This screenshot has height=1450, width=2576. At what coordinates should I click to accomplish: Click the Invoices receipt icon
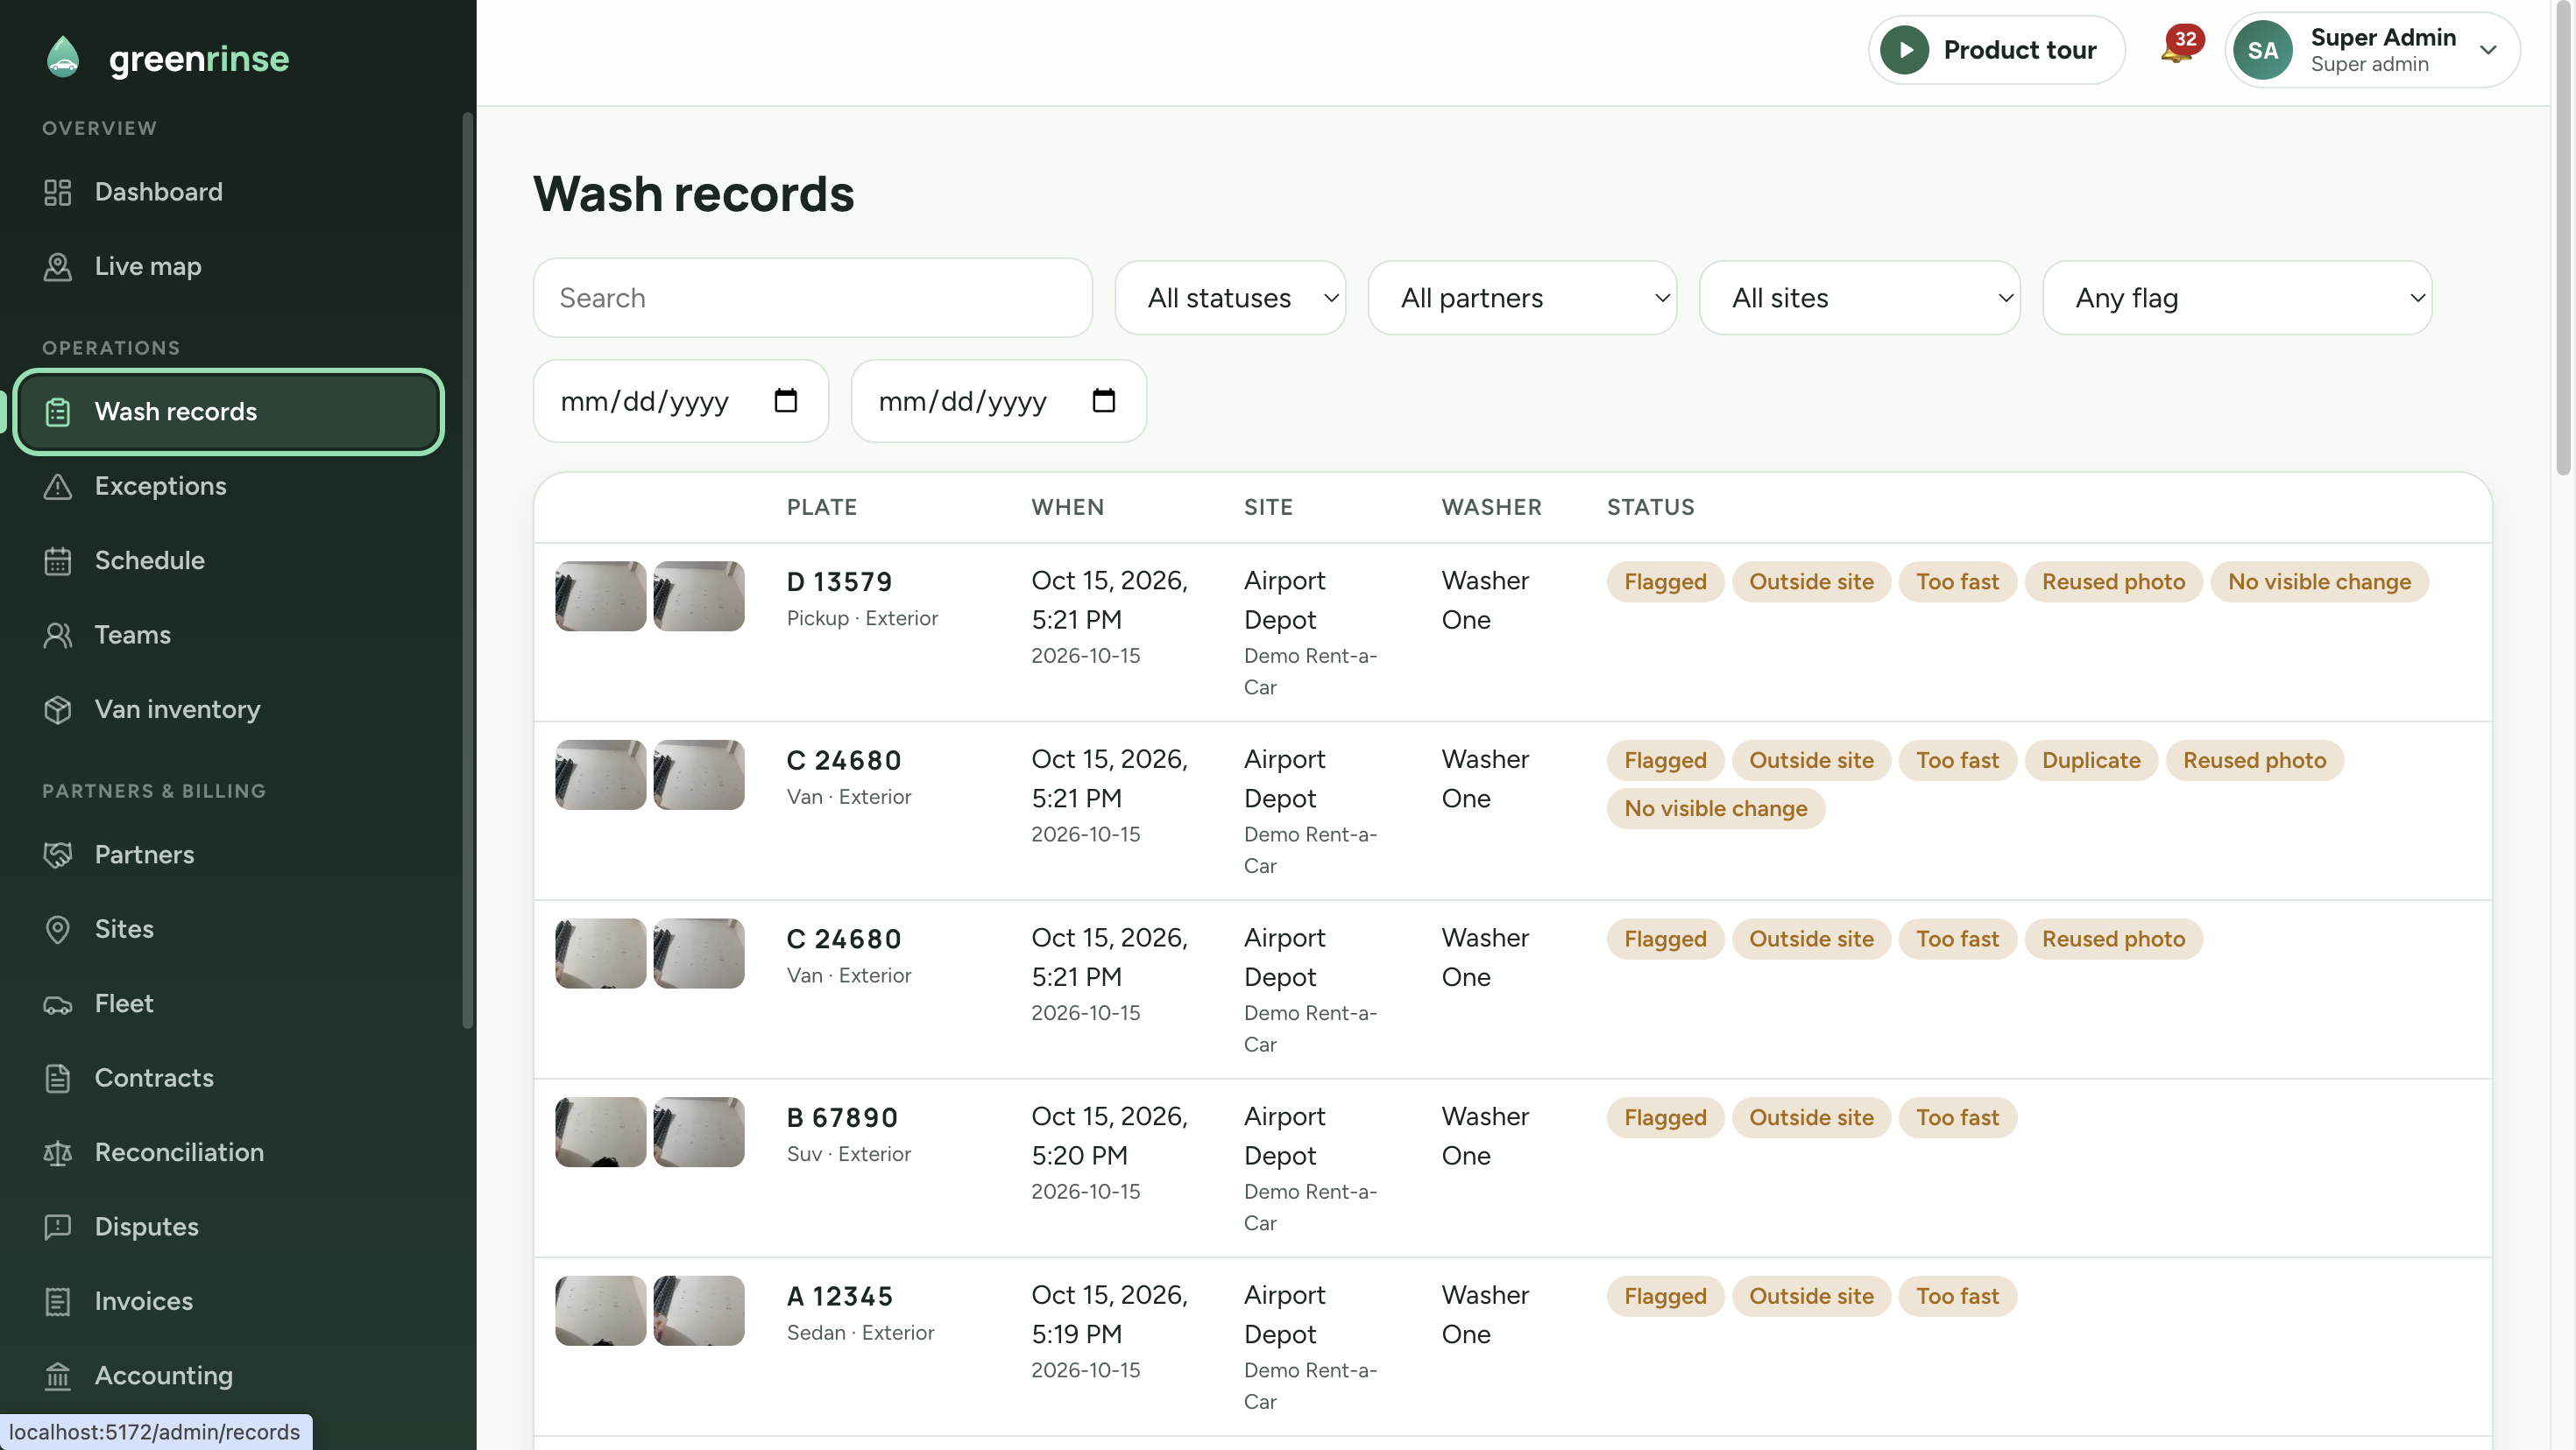[x=58, y=1302]
